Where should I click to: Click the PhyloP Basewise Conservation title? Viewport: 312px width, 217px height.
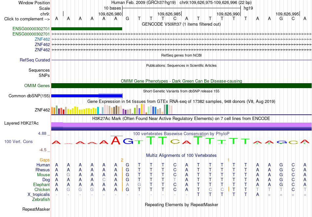coord(181,134)
